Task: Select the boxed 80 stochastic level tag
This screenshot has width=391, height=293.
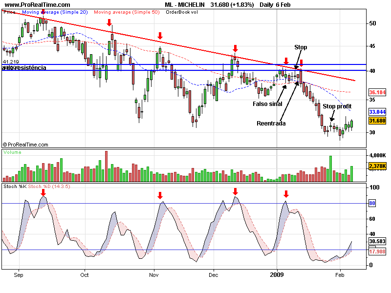Action: tap(372, 203)
